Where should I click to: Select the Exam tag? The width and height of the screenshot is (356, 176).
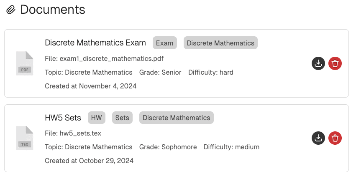click(165, 43)
